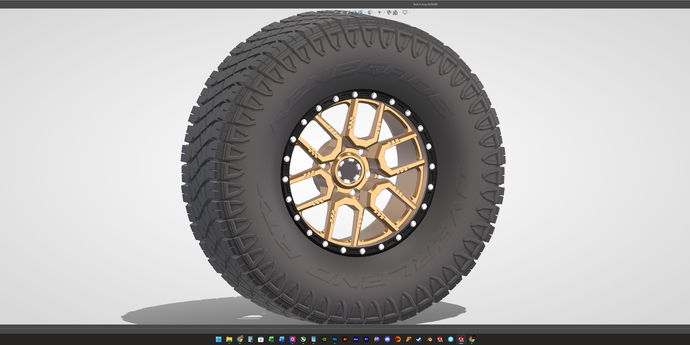Open the Windows Start menu
The image size is (690, 345).
tap(219, 339)
